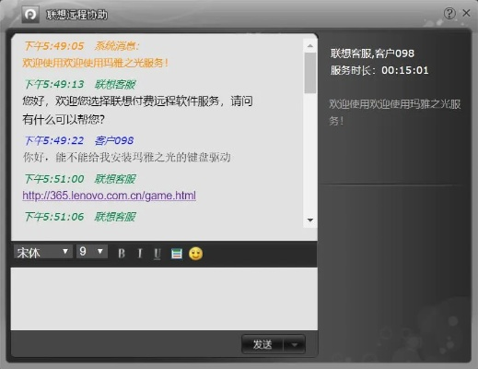
Task: Click the chat history scrollbar thumb
Action: (310, 73)
